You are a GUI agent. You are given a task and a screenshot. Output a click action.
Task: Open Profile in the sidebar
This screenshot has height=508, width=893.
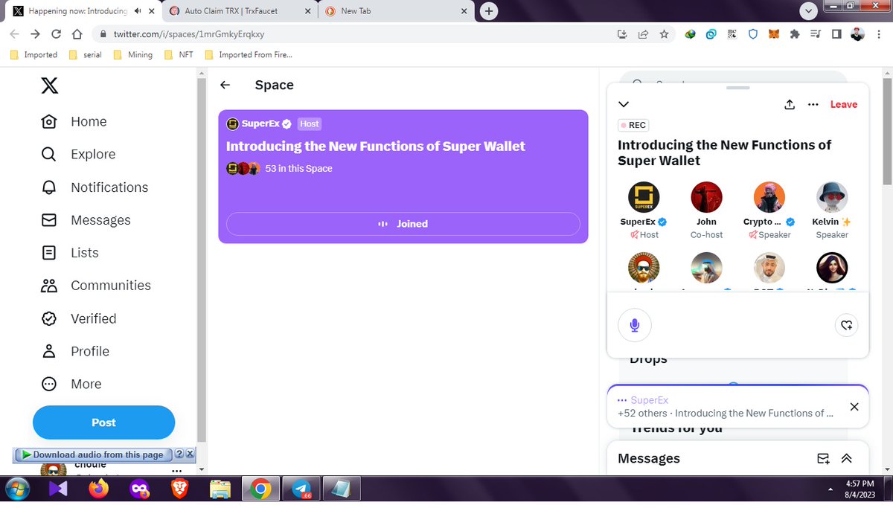tap(75, 351)
